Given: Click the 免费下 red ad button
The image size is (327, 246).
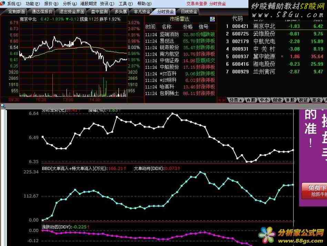Looking at the screenshot, I should 314,191.
